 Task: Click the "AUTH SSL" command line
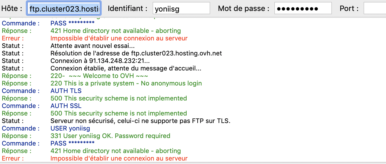(66, 106)
